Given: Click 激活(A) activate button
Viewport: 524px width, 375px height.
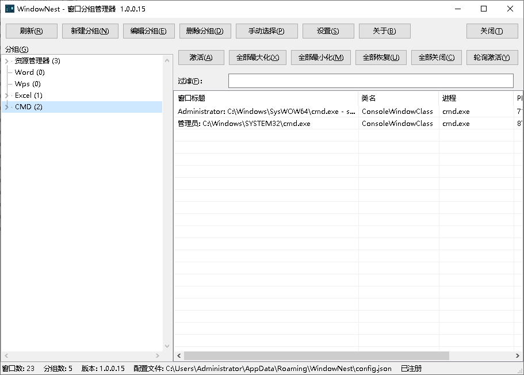Looking at the screenshot, I should coord(201,58).
